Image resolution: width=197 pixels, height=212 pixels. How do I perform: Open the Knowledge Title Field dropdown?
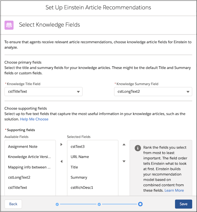pos(44,91)
